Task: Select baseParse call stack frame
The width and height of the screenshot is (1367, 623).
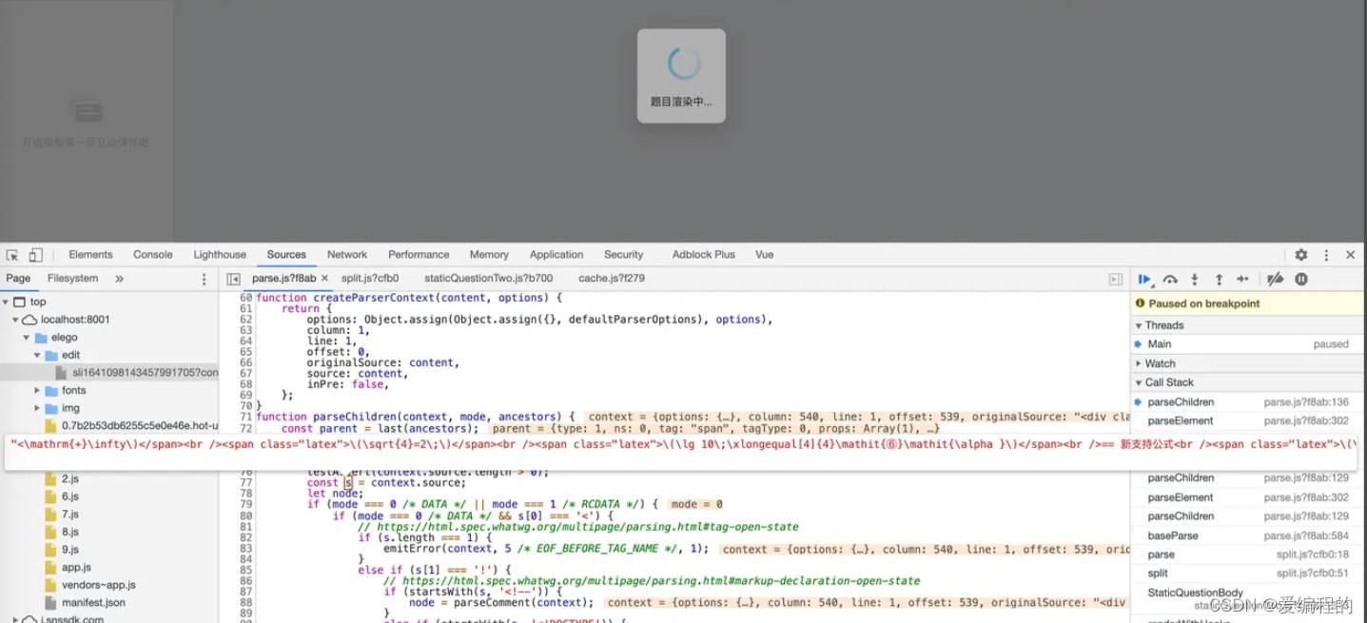Action: click(1248, 535)
